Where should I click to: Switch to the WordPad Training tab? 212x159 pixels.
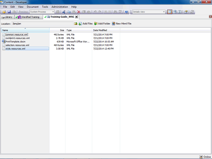28,17
